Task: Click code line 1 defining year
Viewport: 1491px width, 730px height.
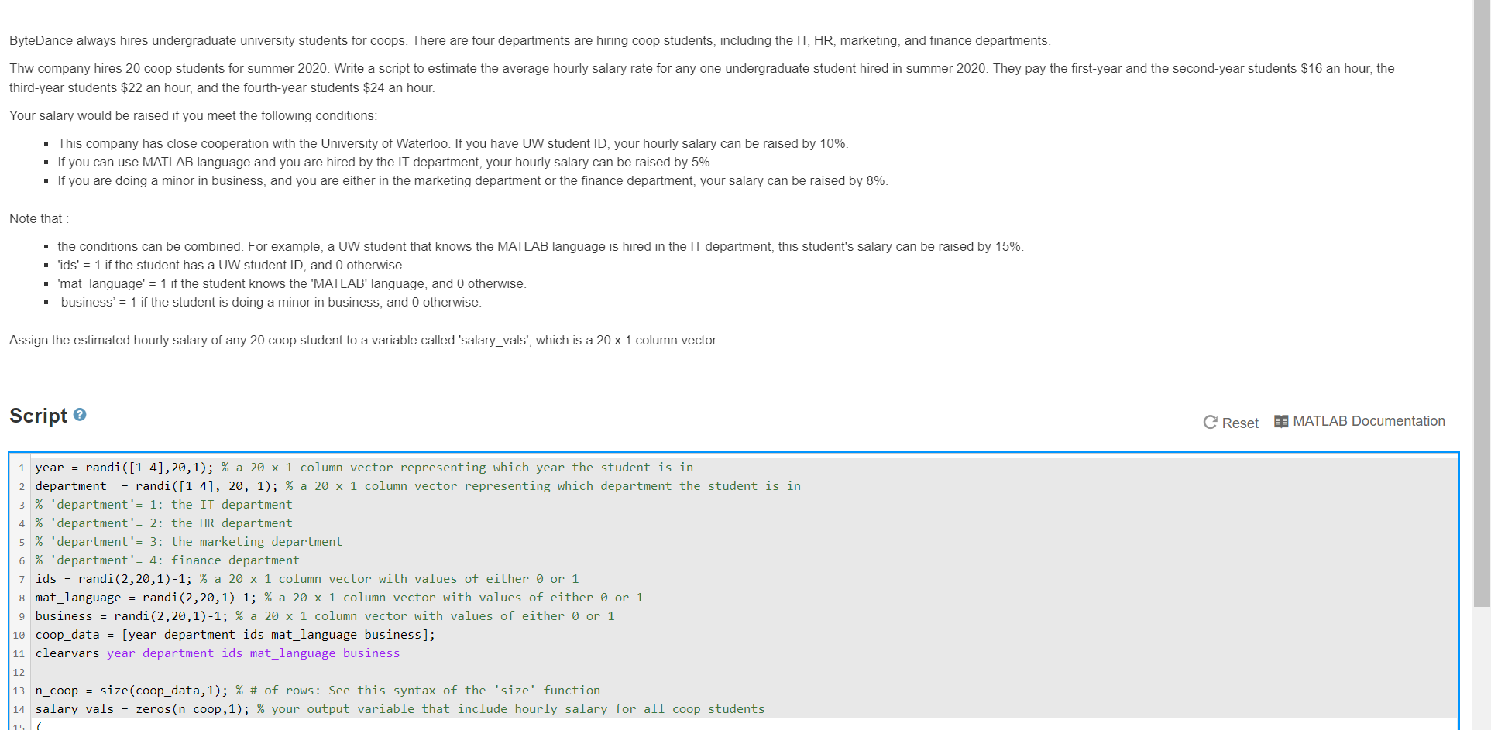Action: point(364,468)
